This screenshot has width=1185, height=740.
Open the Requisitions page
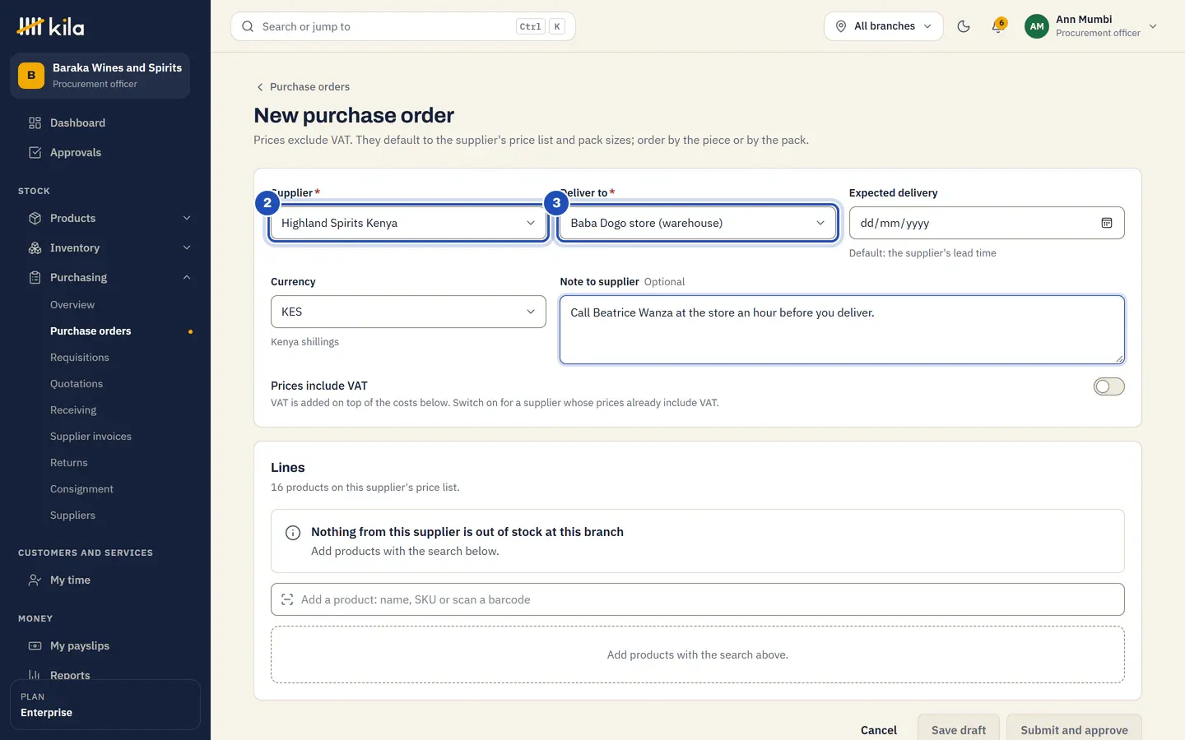[x=80, y=357]
